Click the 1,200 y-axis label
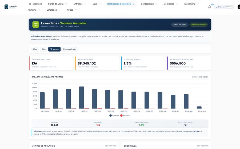Screen dimensions: 240x149 click(x=34, y=83)
